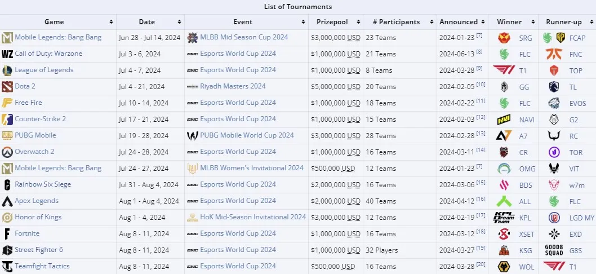Click the Free Fire game icon
The image size is (596, 274).
(x=7, y=103)
